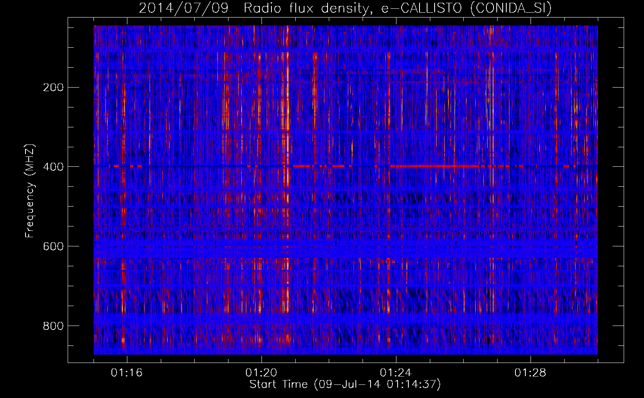Click the 400 frequency axis label
The height and width of the screenshot is (398, 644).
53,167
